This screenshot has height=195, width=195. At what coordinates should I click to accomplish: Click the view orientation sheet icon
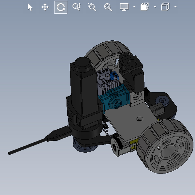tap(145, 7)
